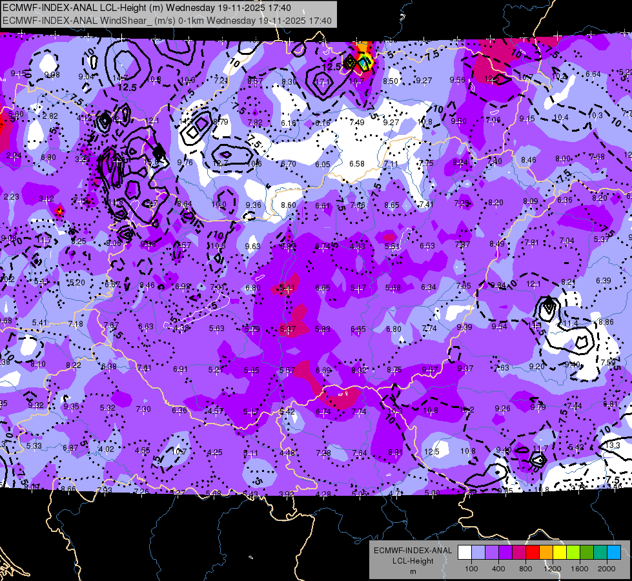Click the legend label '800'
The width and height of the screenshot is (632, 581).
point(525,569)
